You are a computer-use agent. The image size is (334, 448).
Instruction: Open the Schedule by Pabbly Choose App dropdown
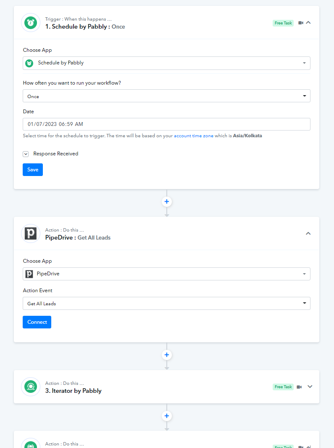coord(166,63)
